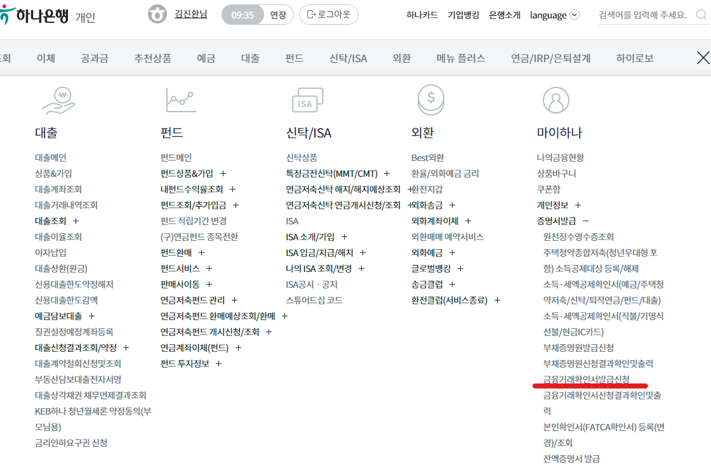Screen dimensions: 711x464
Task: Select 공과금 in the main navigation
Action: [x=95, y=58]
